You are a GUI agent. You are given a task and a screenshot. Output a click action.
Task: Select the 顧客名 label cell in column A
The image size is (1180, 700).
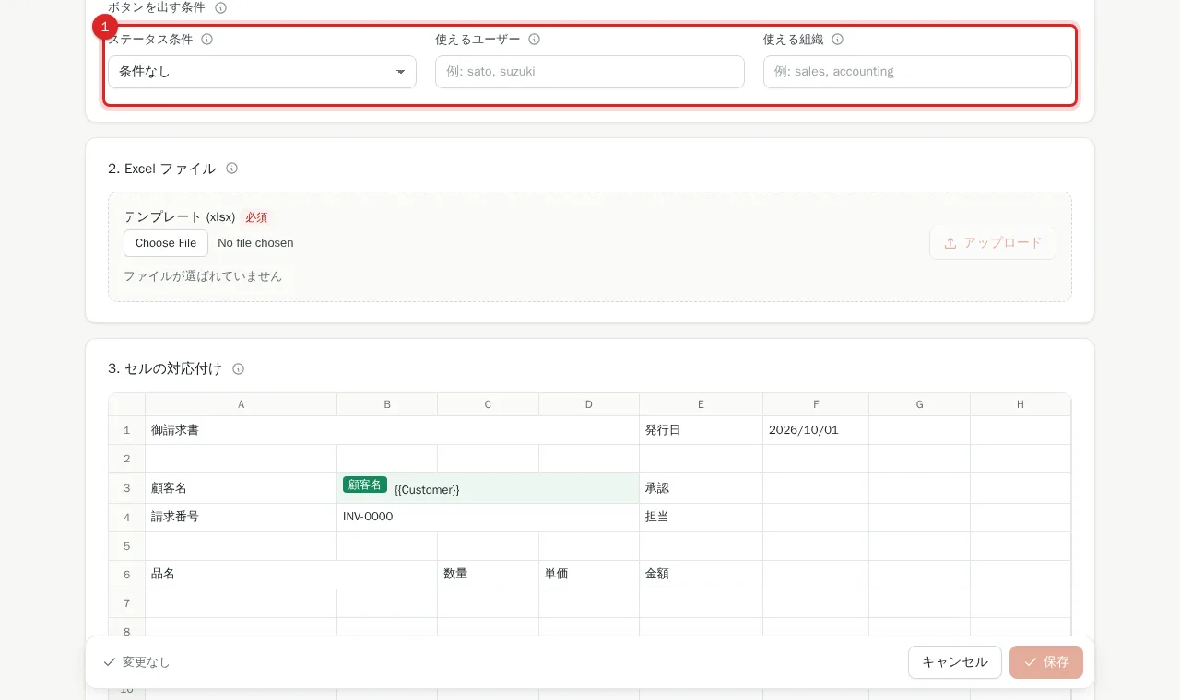pyautogui.click(x=242, y=488)
